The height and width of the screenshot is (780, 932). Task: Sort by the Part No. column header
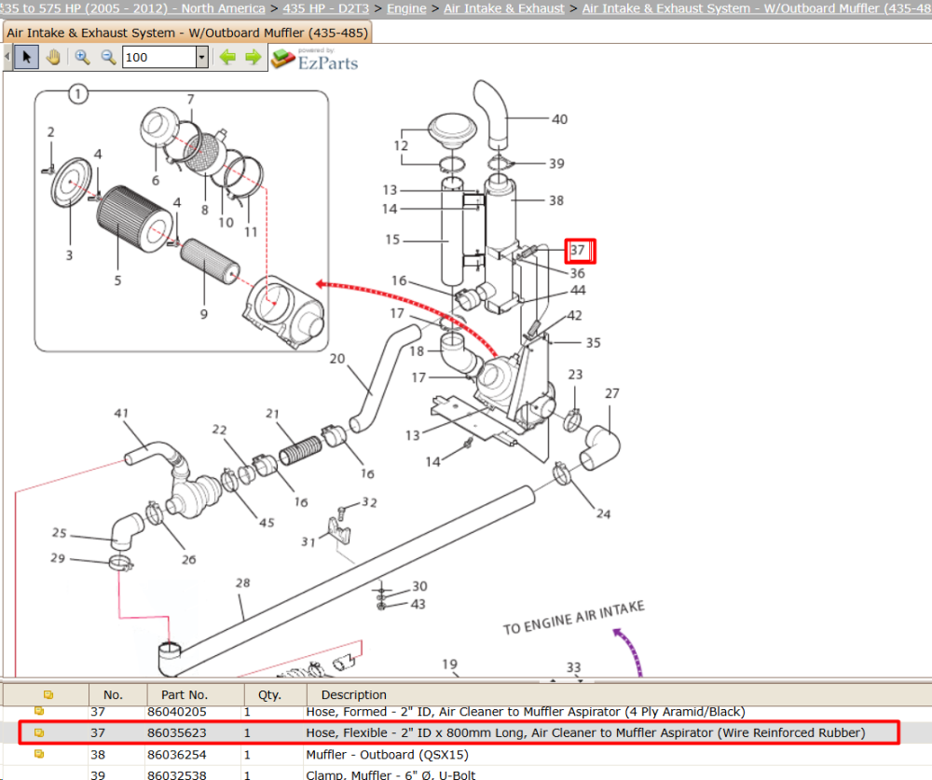(185, 694)
